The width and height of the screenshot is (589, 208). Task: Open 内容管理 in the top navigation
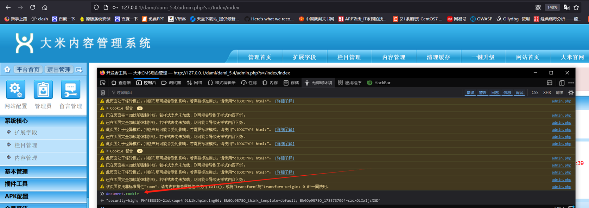(393, 57)
